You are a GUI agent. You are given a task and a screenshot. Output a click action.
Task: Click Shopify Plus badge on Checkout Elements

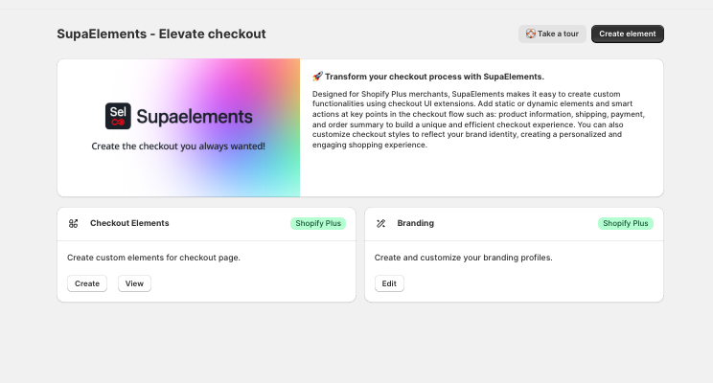click(318, 223)
